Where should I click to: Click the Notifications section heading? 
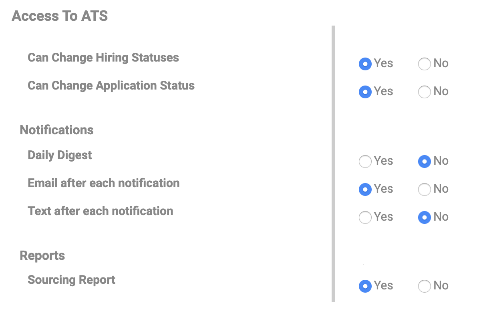tap(56, 130)
